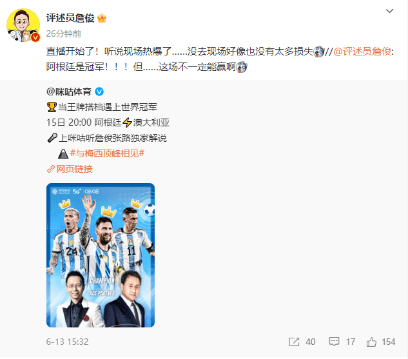Click the repost count 40
The height and width of the screenshot is (359, 408).
(x=311, y=342)
